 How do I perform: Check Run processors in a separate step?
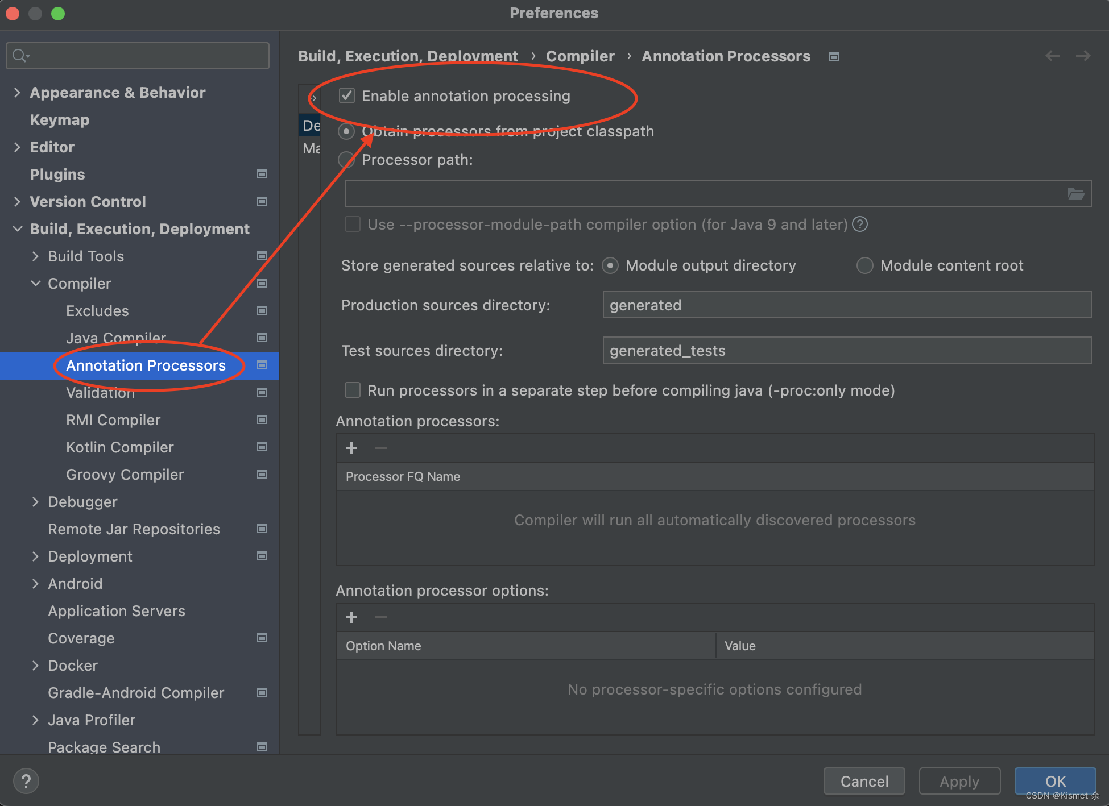pos(352,390)
